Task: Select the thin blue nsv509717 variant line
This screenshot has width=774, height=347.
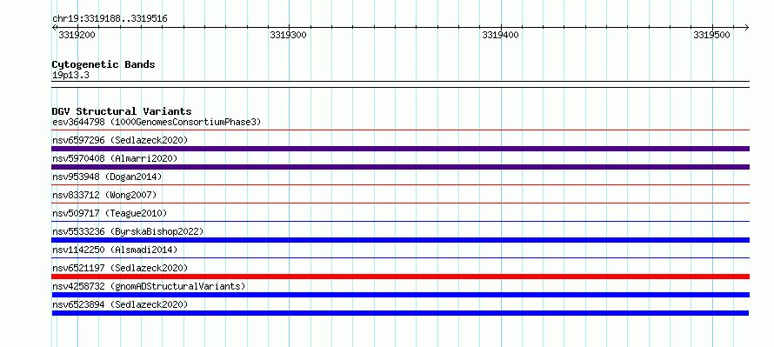Action: 400,222
